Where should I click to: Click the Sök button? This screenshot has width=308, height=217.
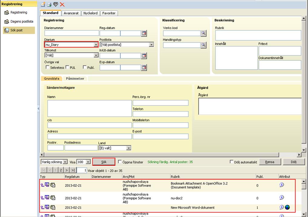(104, 162)
